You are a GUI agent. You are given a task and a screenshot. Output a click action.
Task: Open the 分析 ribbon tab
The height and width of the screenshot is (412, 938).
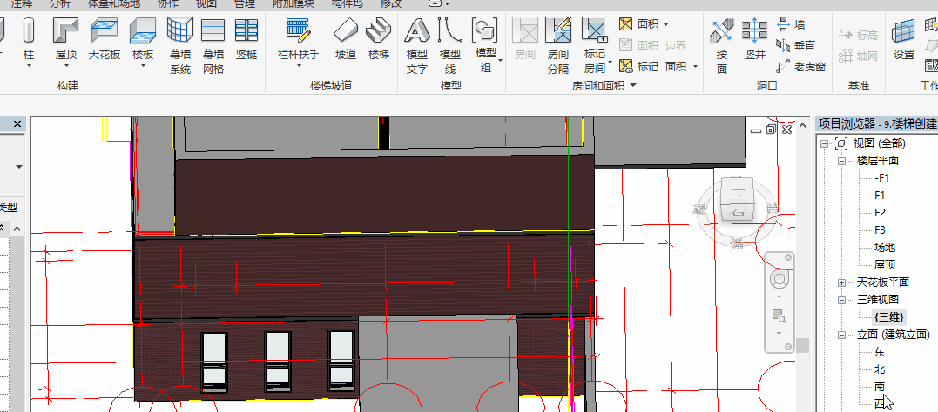click(59, 4)
